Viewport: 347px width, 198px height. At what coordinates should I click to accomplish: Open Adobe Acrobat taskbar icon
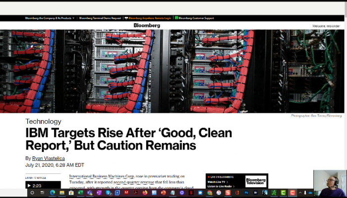[136, 193]
